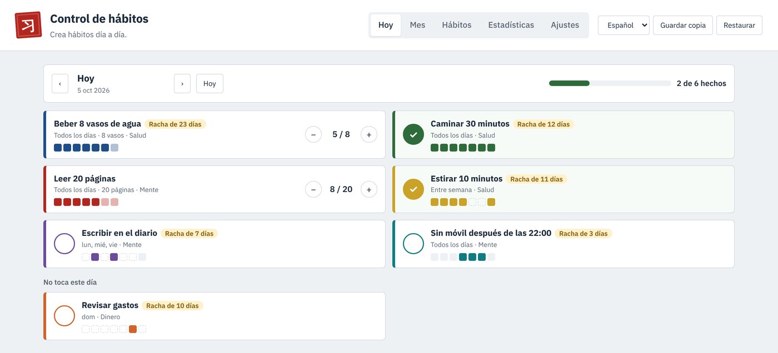Click the Entre semana · Salud subtitle

tap(462, 190)
